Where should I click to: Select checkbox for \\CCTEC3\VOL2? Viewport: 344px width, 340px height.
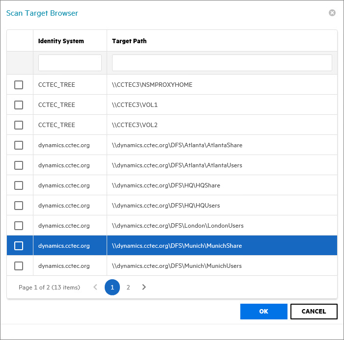click(19, 125)
